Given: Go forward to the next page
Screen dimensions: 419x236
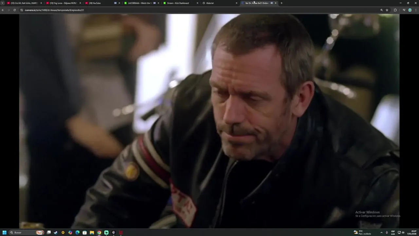Looking at the screenshot, I should pyautogui.click(x=9, y=10).
